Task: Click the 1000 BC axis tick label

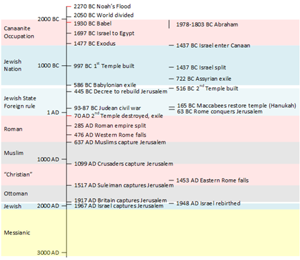Action: click(48, 65)
